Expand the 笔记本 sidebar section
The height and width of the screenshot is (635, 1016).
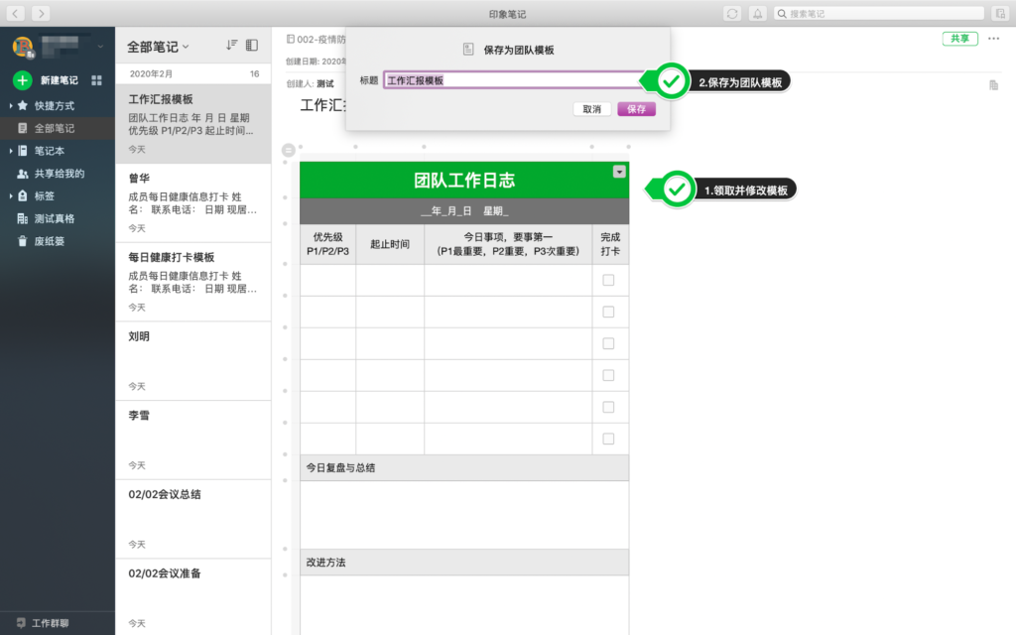click(11, 151)
